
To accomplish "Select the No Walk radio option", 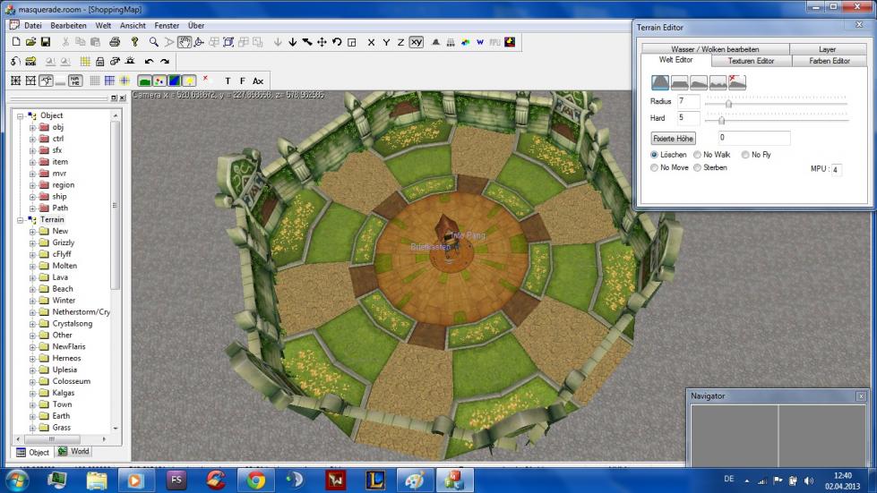I will (697, 155).
